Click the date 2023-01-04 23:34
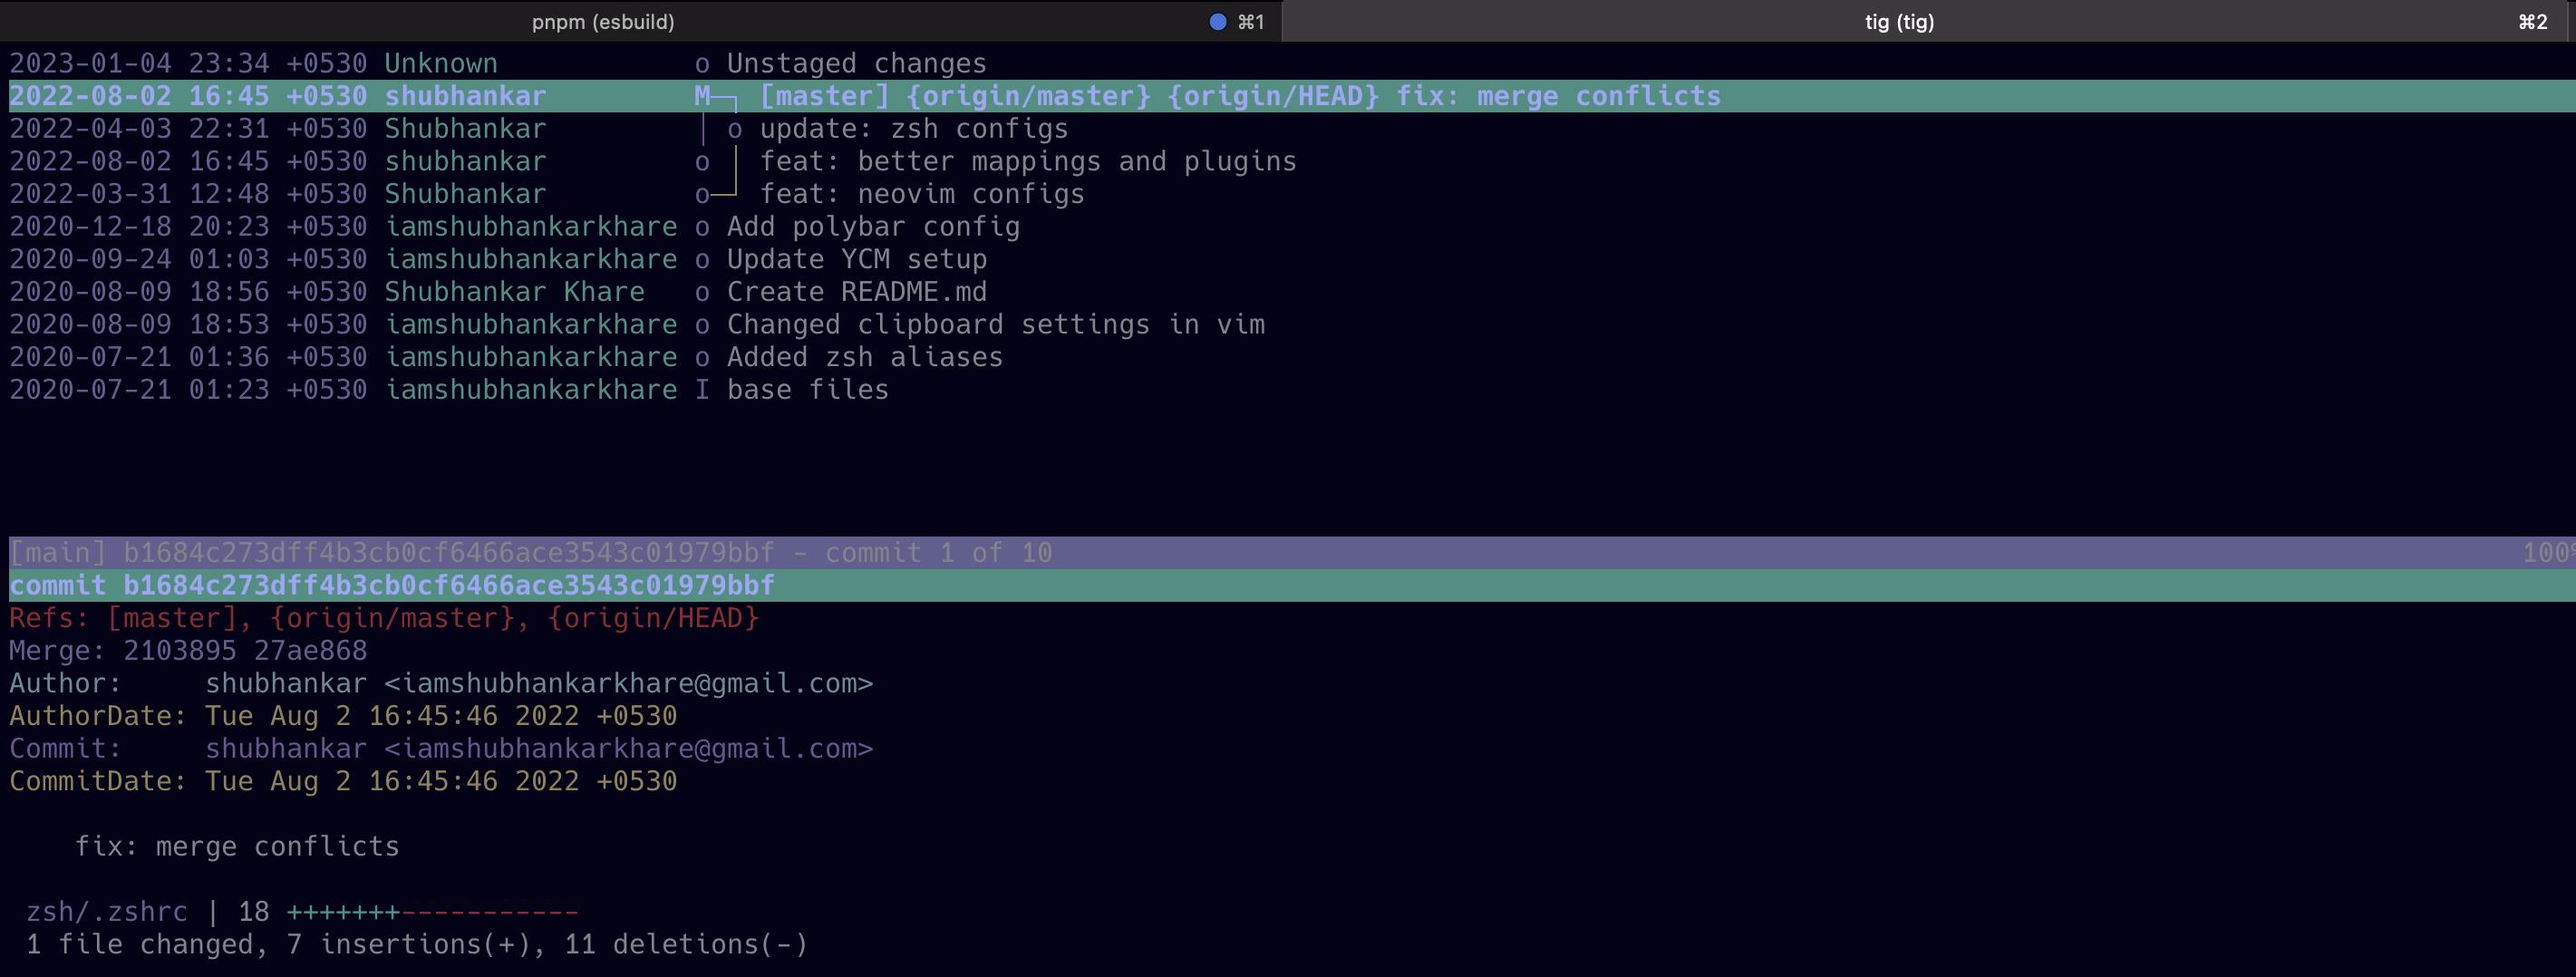The height and width of the screenshot is (977, 2576). click(139, 64)
